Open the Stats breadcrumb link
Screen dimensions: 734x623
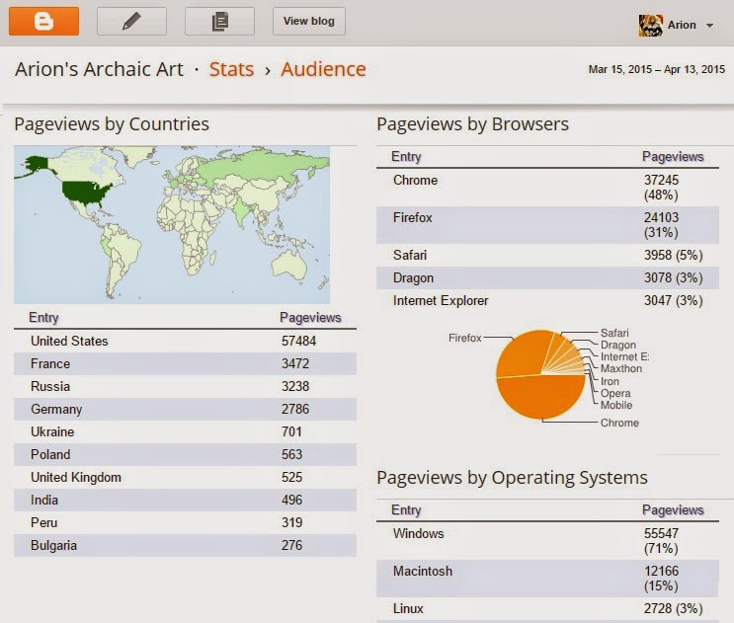click(x=231, y=69)
